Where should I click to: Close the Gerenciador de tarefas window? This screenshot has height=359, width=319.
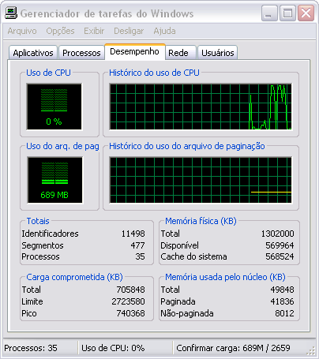tap(306, 13)
